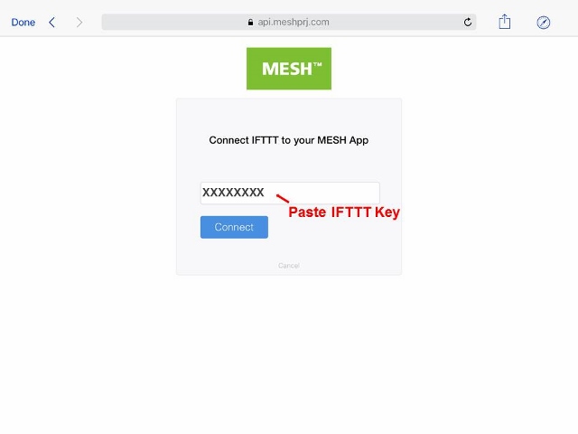
Task: Open the share sheet icon
Action: (x=504, y=22)
